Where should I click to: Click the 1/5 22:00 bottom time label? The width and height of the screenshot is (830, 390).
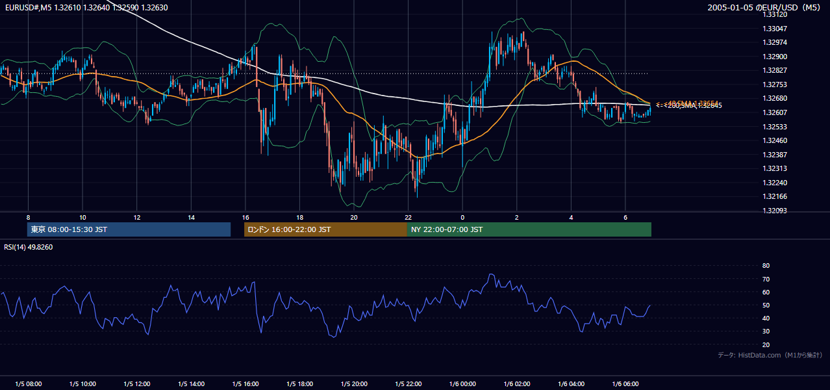(x=408, y=384)
